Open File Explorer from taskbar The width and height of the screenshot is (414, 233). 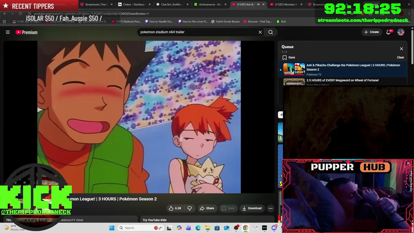tap(208, 228)
